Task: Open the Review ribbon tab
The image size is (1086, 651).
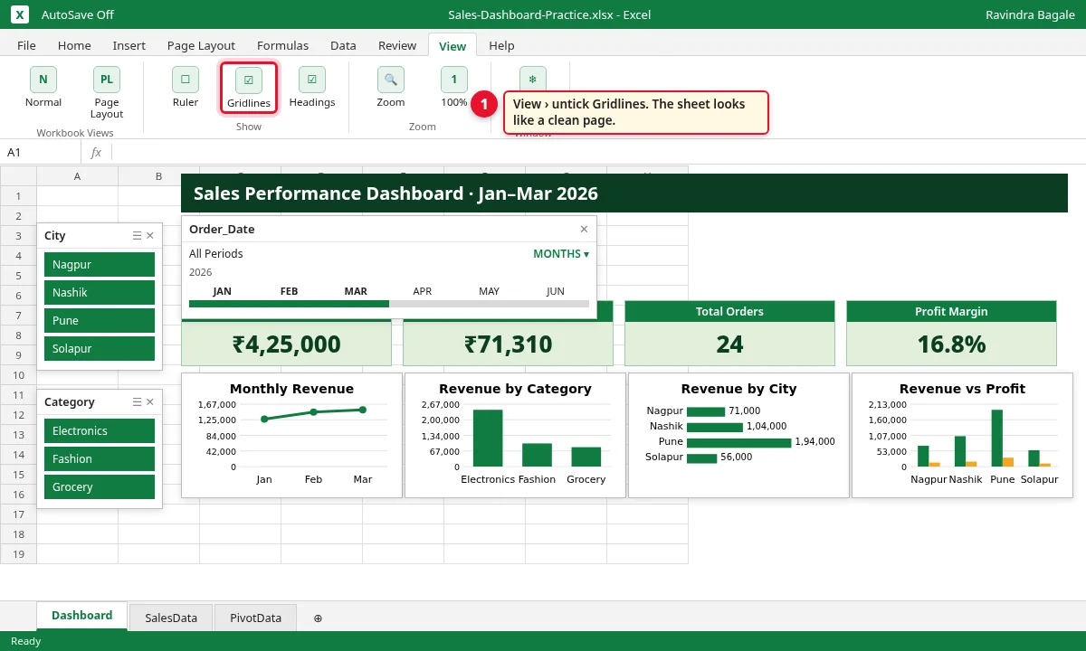Action: coord(397,45)
